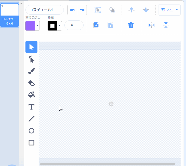Click the outline width field showing 4

(74, 25)
